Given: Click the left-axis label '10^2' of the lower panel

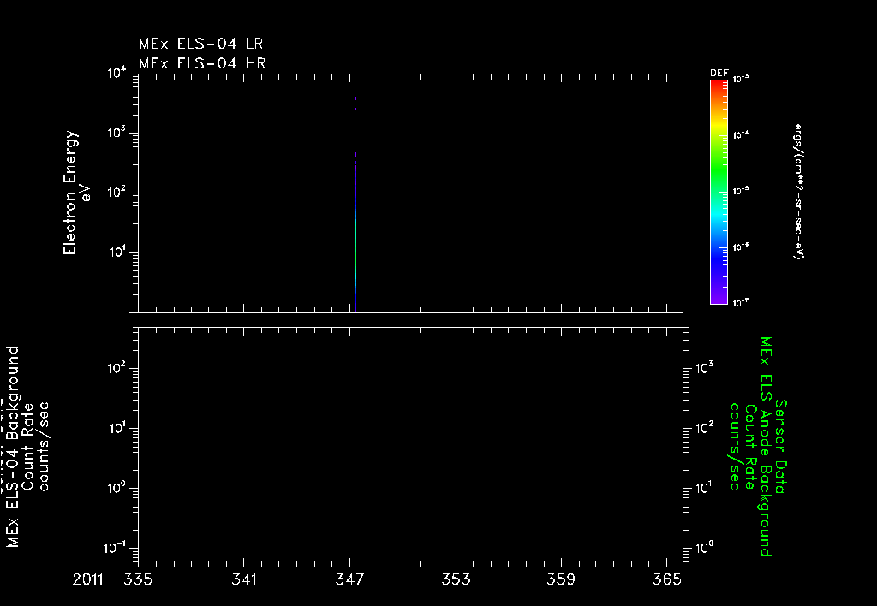Looking at the screenshot, I should tap(118, 368).
